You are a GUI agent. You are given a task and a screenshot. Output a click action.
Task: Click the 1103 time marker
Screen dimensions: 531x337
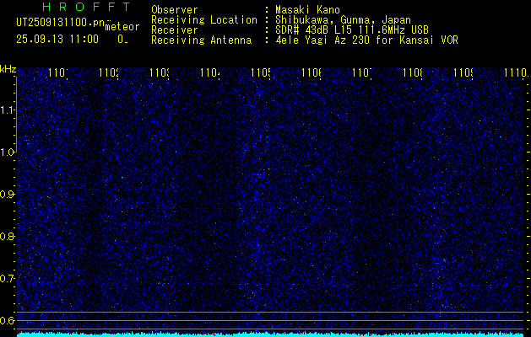coord(160,72)
